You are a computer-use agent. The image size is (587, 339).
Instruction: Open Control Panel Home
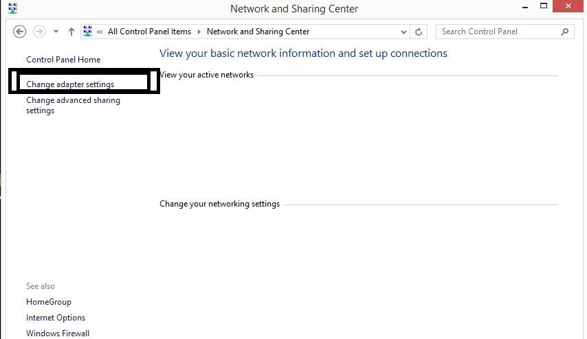pos(63,60)
